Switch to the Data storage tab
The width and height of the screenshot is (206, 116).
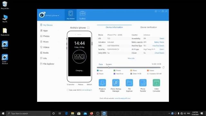tap(101, 64)
